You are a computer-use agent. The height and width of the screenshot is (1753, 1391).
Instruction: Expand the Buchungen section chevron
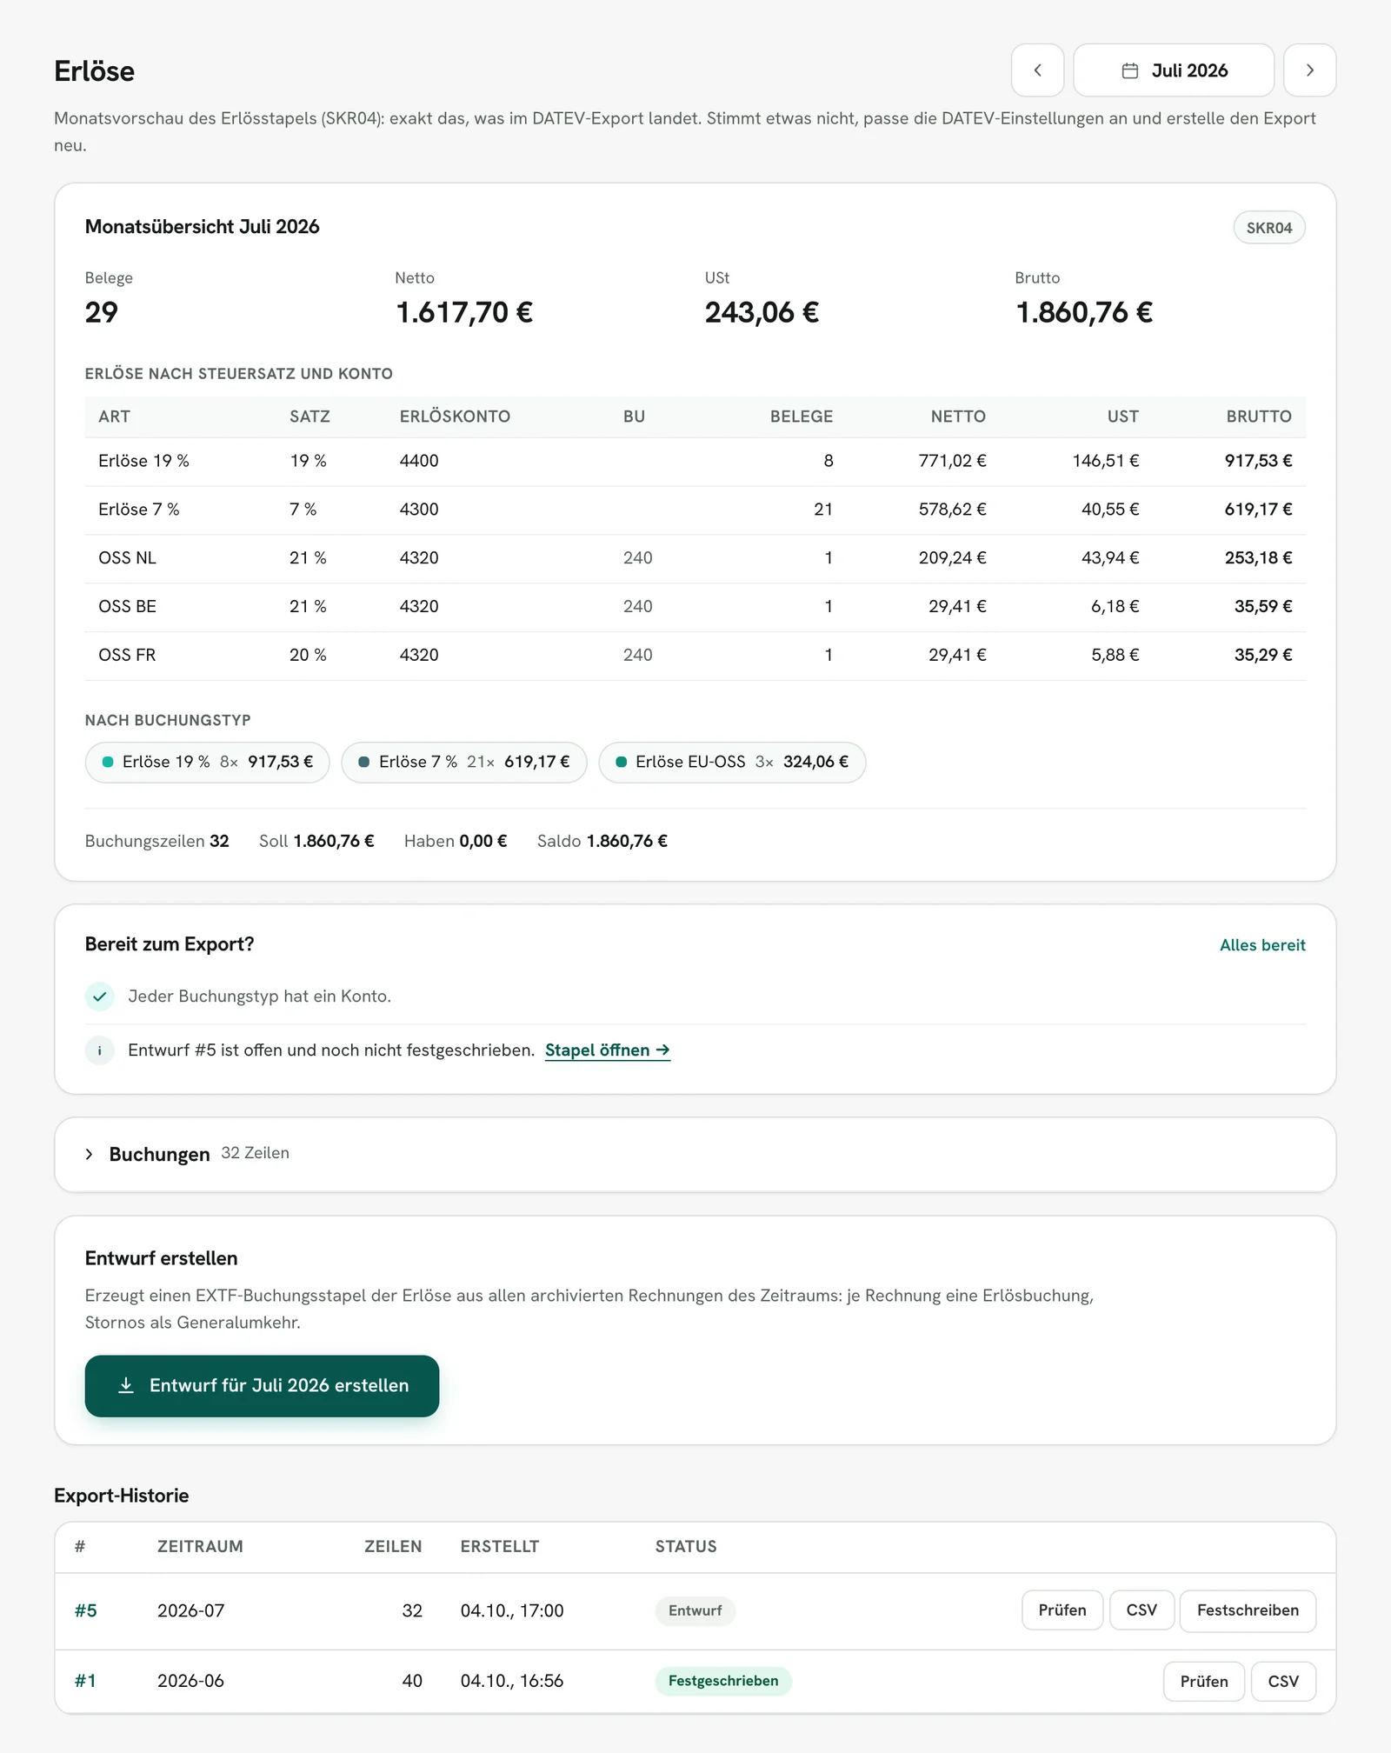pyautogui.click(x=89, y=1154)
